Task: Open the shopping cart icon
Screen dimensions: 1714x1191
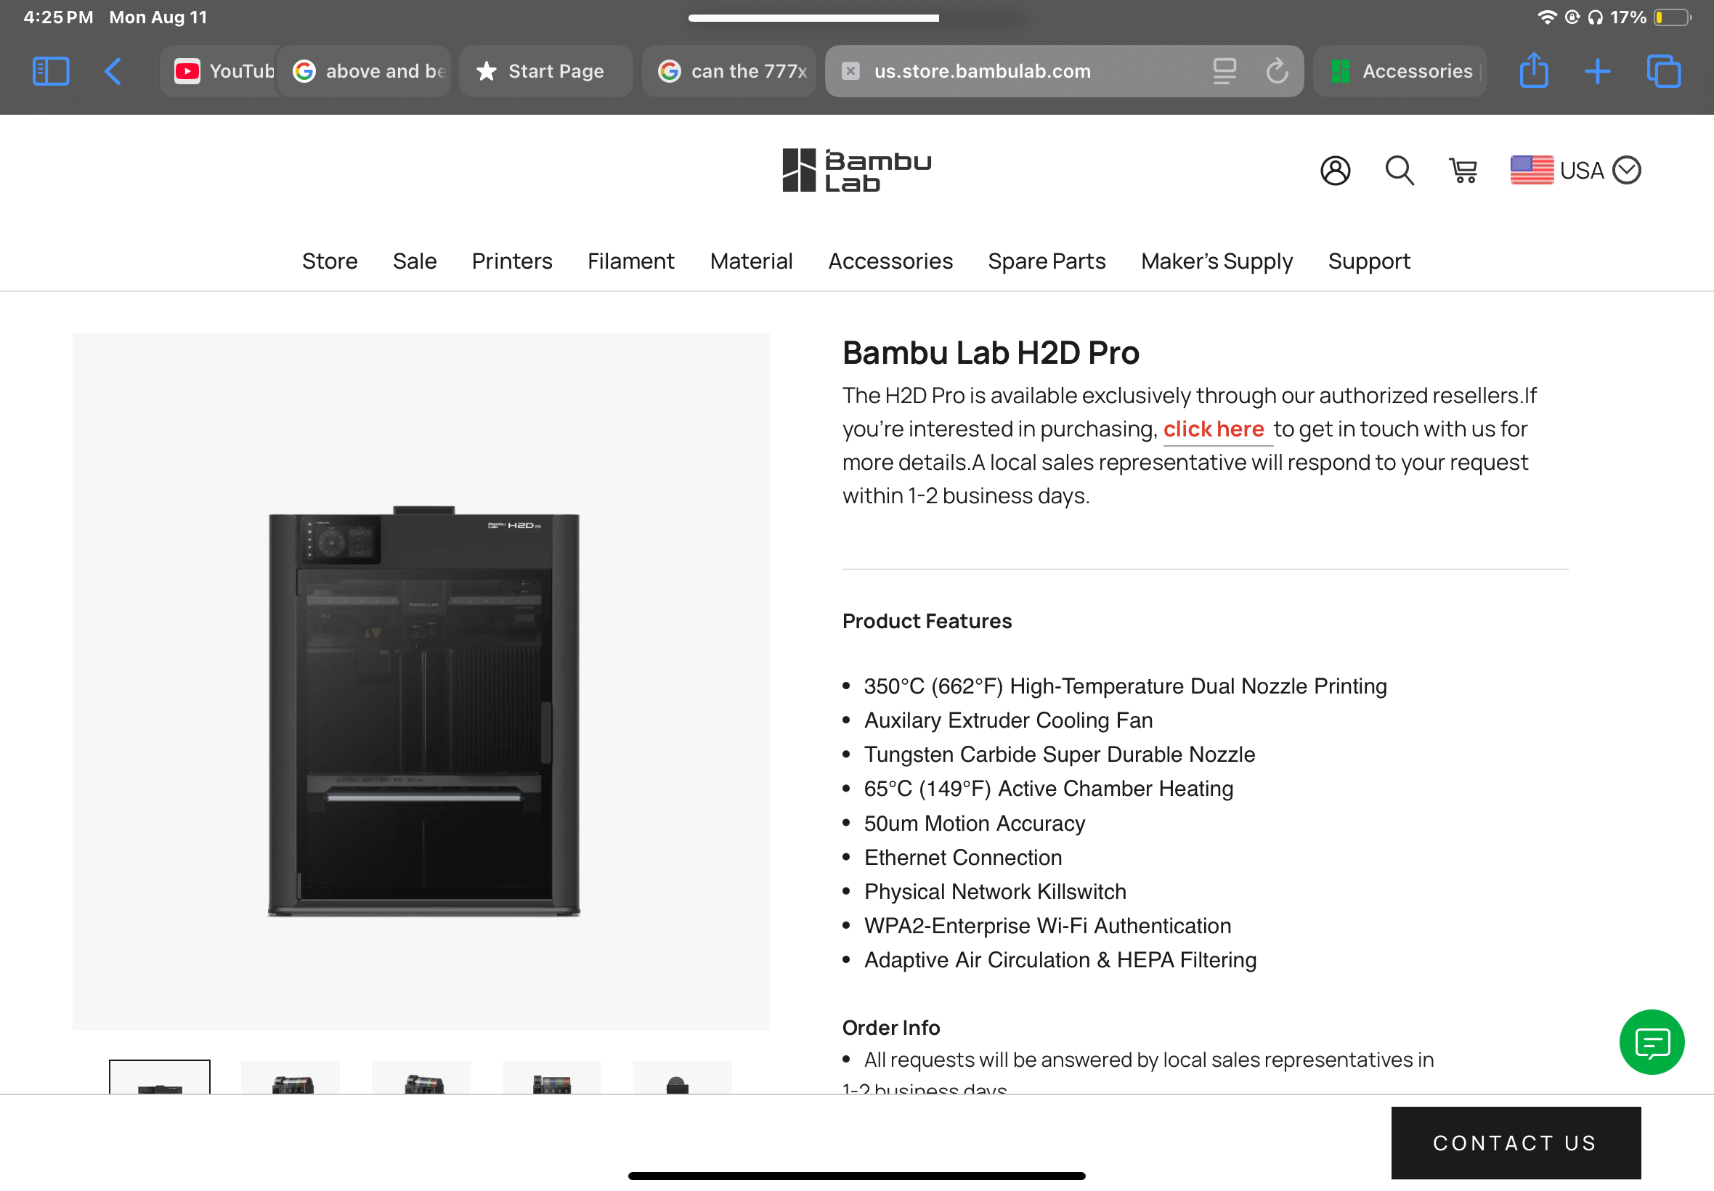Action: tap(1463, 170)
